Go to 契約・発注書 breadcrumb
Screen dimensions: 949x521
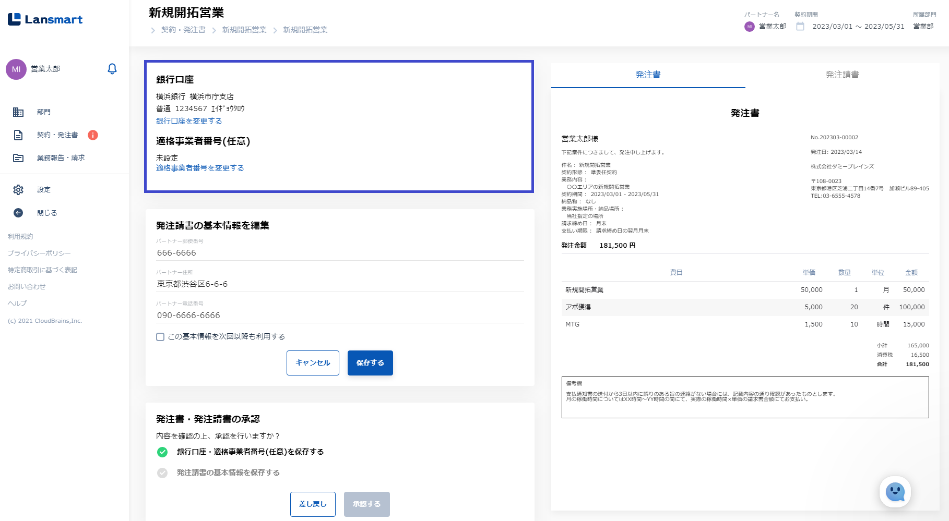pyautogui.click(x=183, y=30)
